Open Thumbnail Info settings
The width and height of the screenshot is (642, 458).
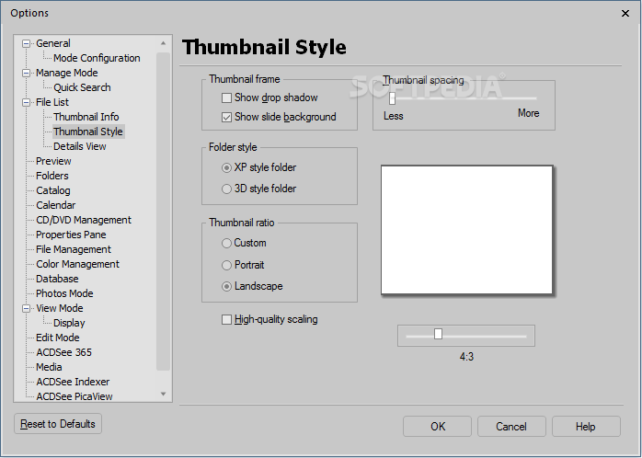point(86,117)
